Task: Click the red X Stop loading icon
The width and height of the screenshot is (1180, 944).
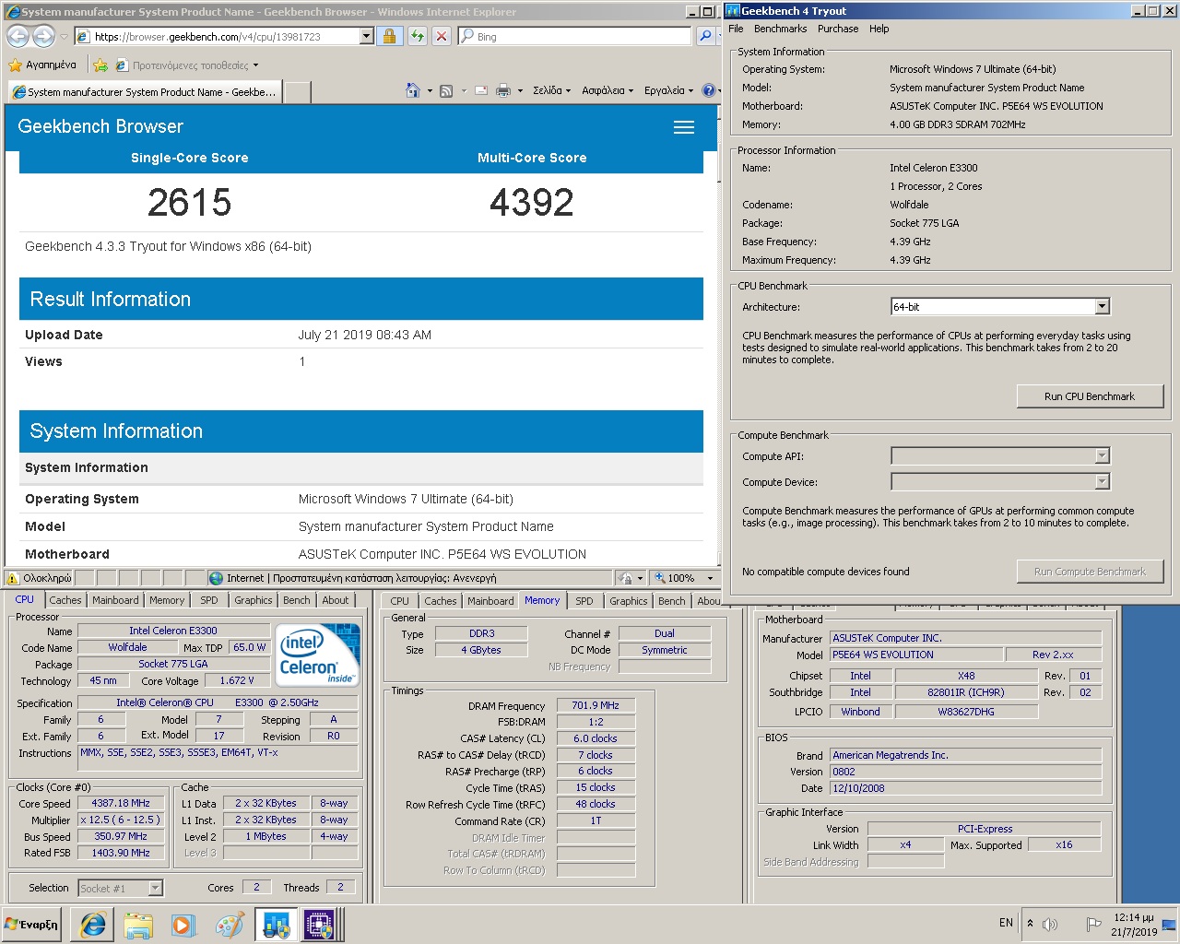Action: click(442, 36)
